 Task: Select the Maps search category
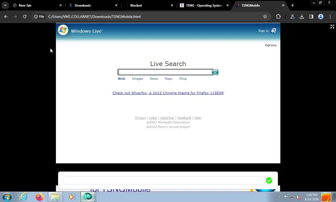169,79
